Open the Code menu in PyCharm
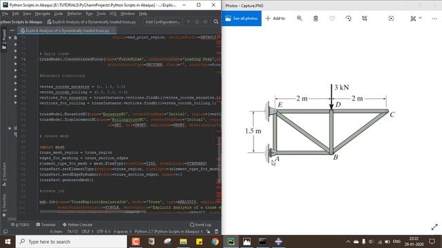 coord(58,14)
